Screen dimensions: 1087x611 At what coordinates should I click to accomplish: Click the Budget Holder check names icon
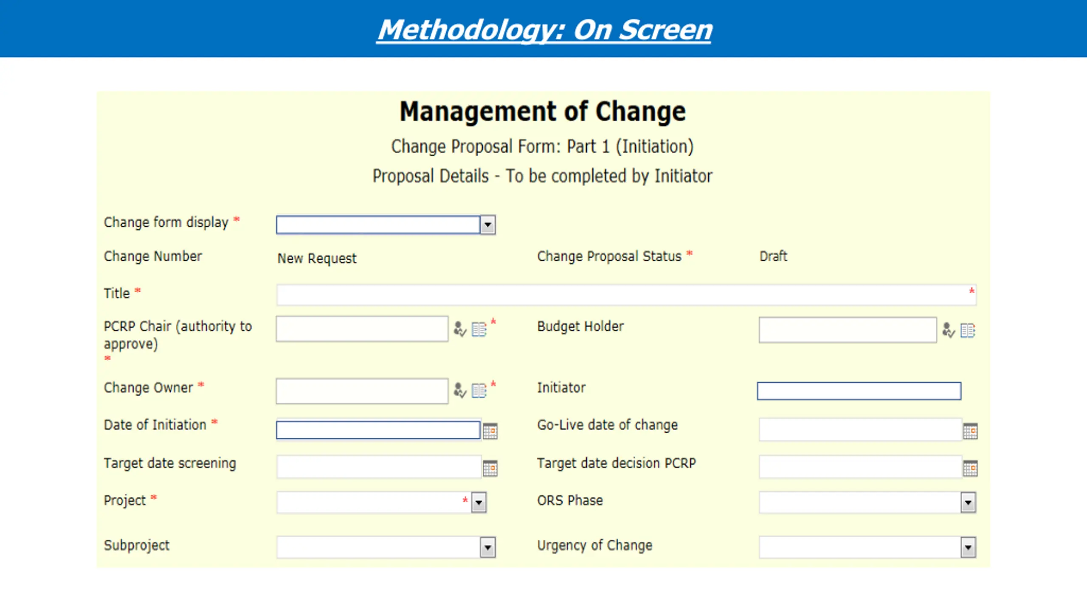[949, 330]
